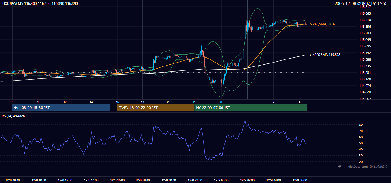Click the bottom time label 12/8 14:00

(91, 180)
